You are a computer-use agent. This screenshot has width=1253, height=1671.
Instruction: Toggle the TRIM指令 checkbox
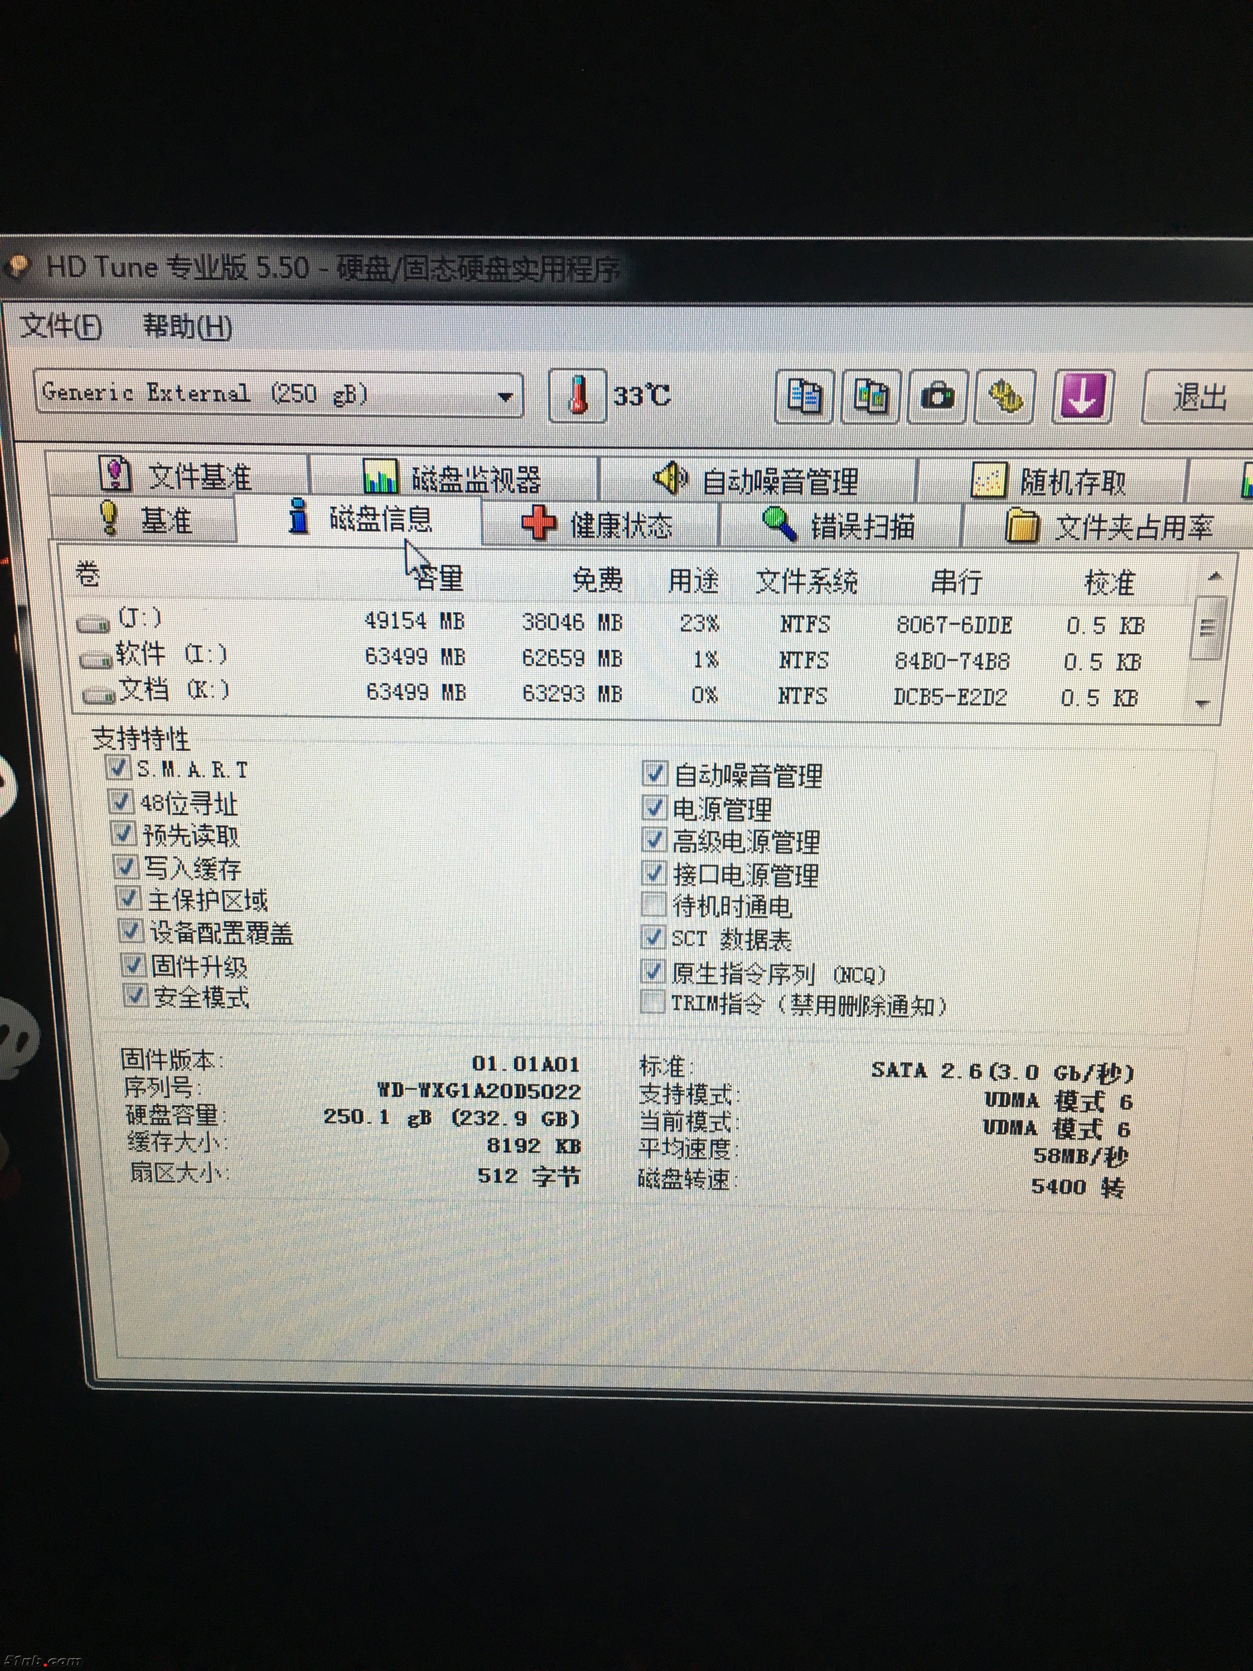coord(653,1003)
